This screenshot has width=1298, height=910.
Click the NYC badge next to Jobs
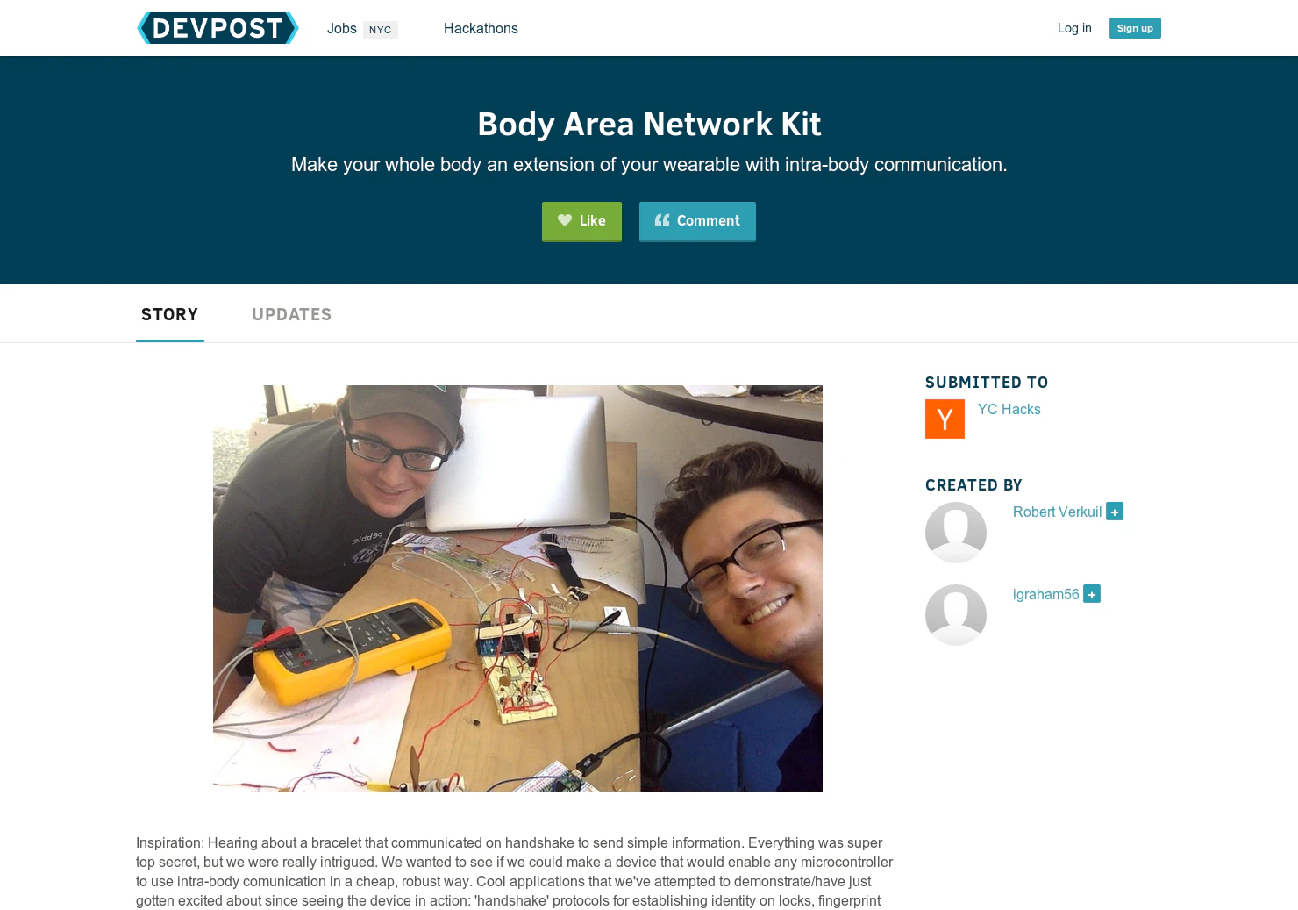[x=380, y=30]
